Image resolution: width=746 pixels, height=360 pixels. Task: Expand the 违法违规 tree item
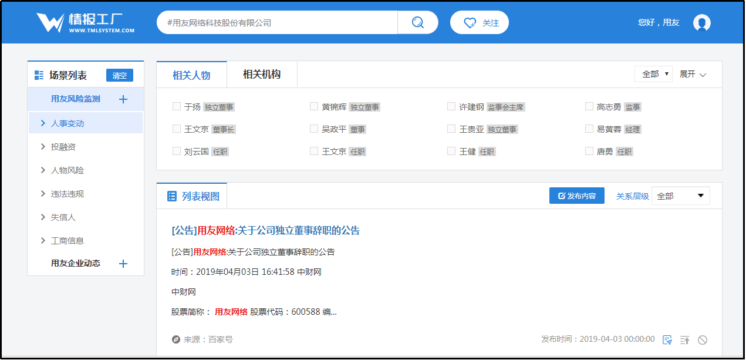[43, 194]
